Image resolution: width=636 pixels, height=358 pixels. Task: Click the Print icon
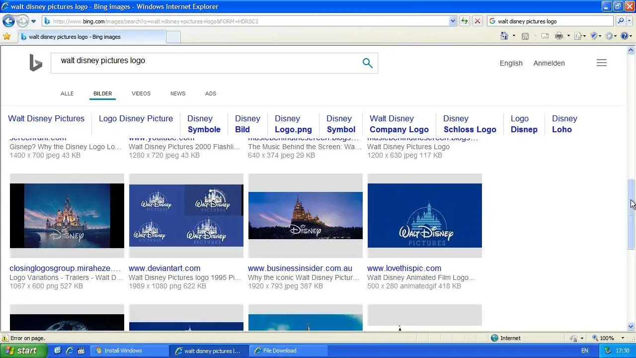(559, 36)
